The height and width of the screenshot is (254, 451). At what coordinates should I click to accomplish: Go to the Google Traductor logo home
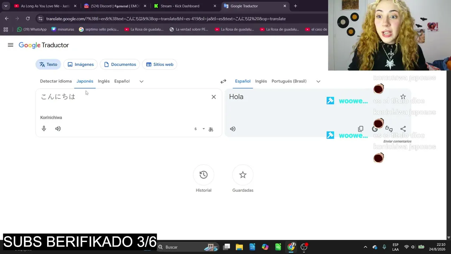pyautogui.click(x=44, y=45)
